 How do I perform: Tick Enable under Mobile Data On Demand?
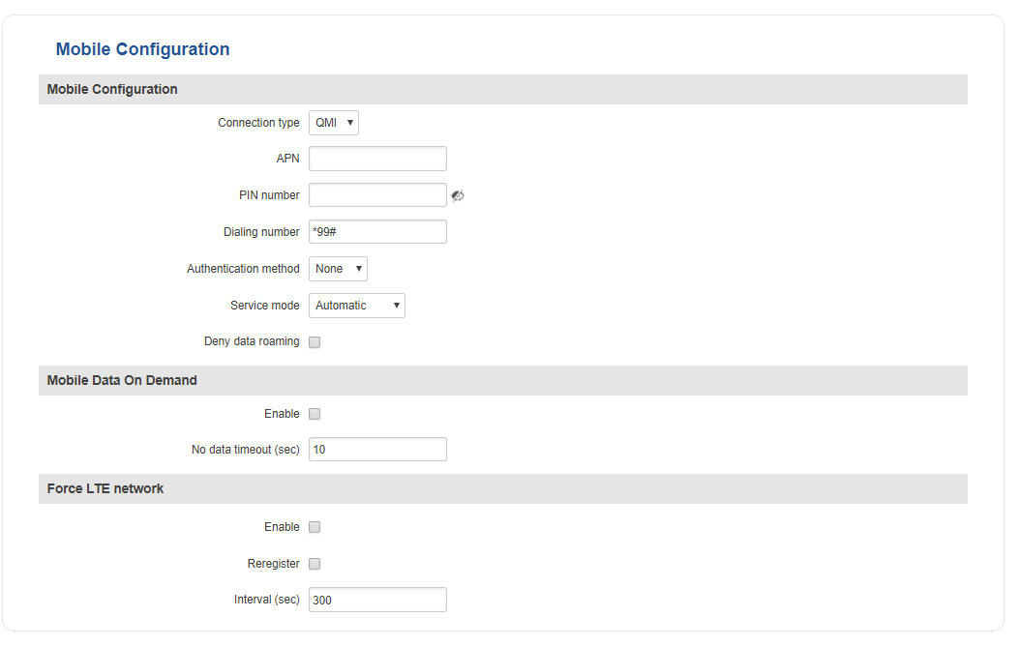[315, 414]
